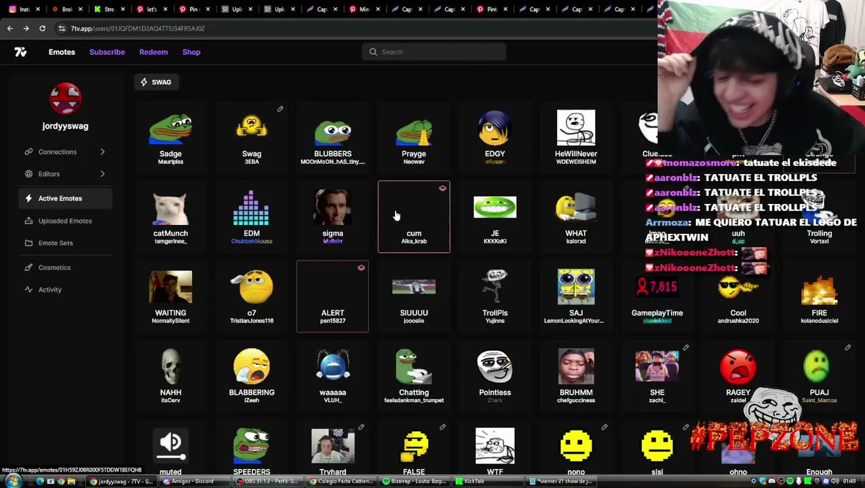
Task: Select the RAGEY emote
Action: (x=738, y=376)
